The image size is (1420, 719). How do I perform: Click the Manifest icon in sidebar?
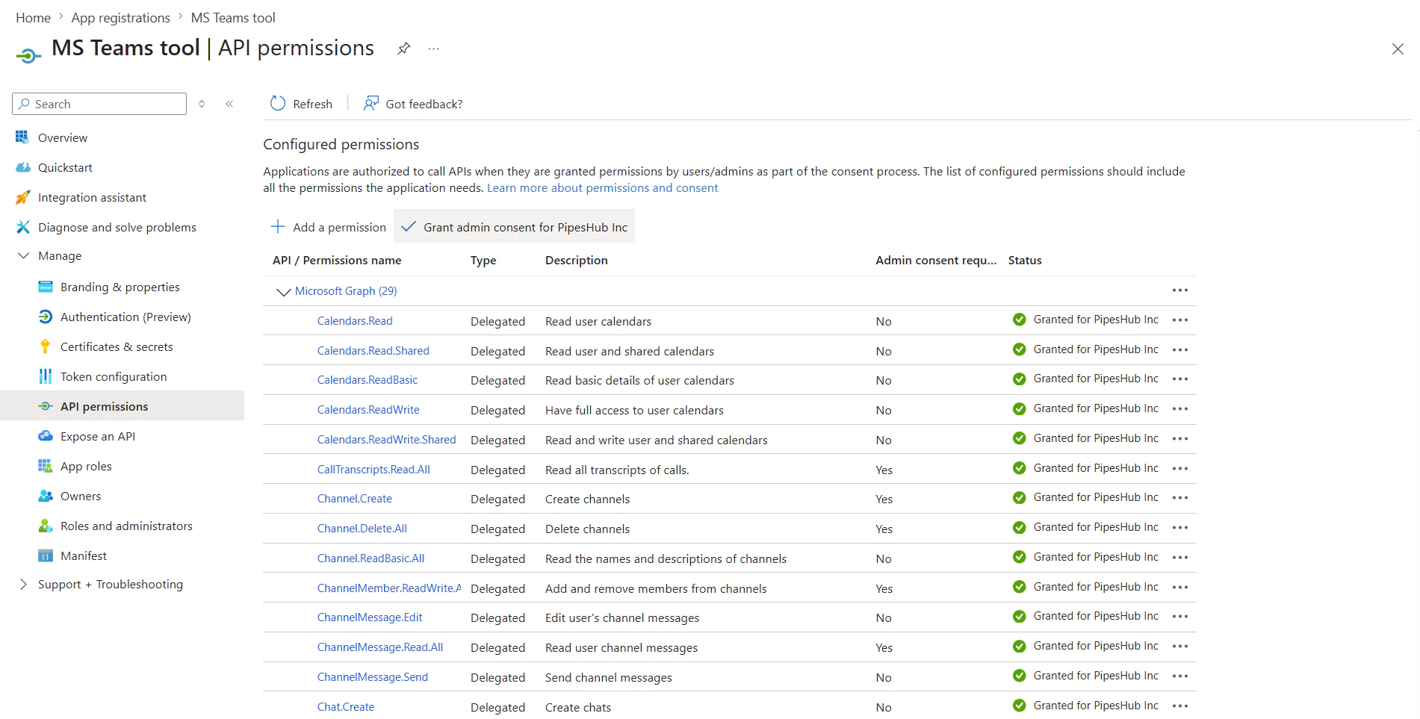(45, 555)
